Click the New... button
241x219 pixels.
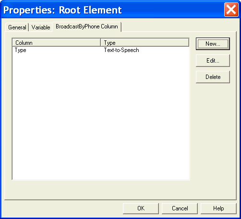[x=213, y=44]
